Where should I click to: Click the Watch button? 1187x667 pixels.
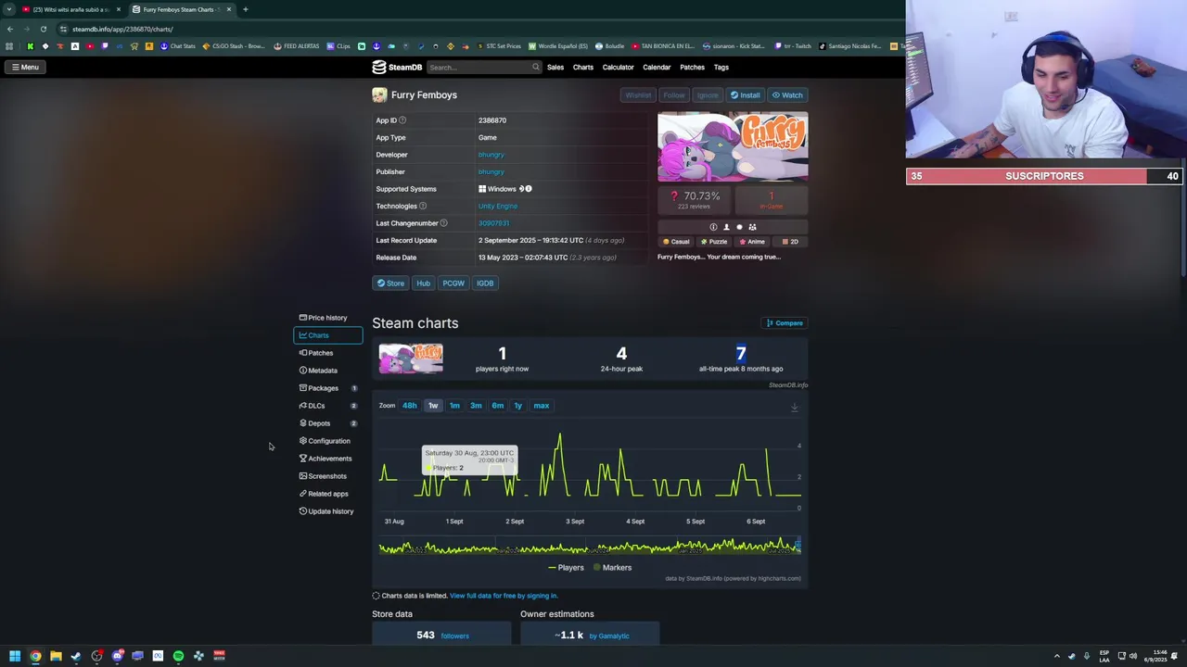787,94
